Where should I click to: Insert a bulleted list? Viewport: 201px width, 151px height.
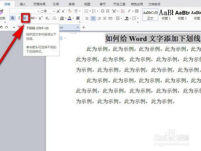[86, 11]
